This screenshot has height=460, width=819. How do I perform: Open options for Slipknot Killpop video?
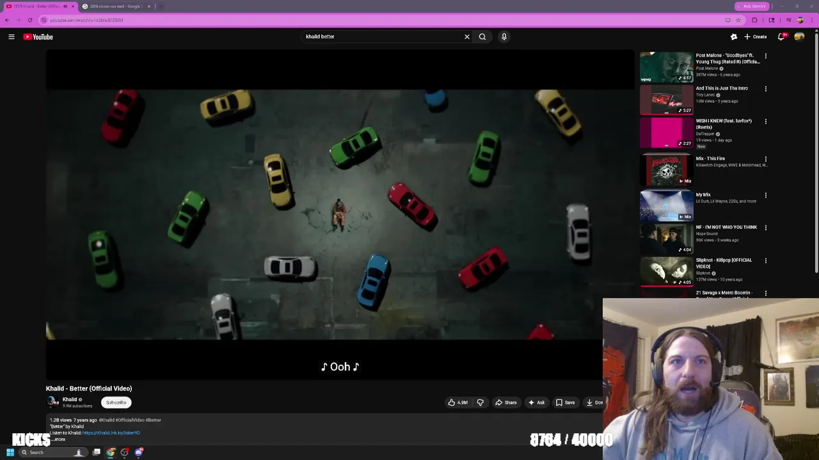(766, 261)
